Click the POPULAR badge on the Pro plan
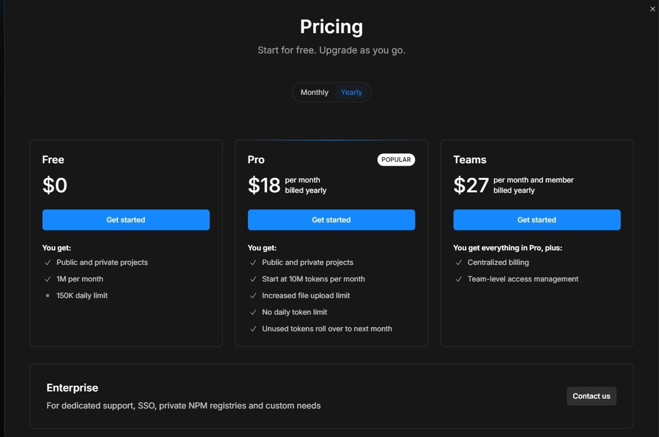The image size is (659, 437). [x=396, y=160]
